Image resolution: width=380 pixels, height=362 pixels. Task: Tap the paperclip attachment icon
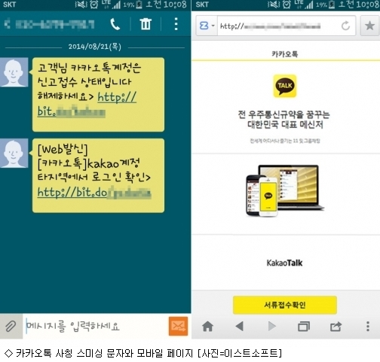point(11,326)
